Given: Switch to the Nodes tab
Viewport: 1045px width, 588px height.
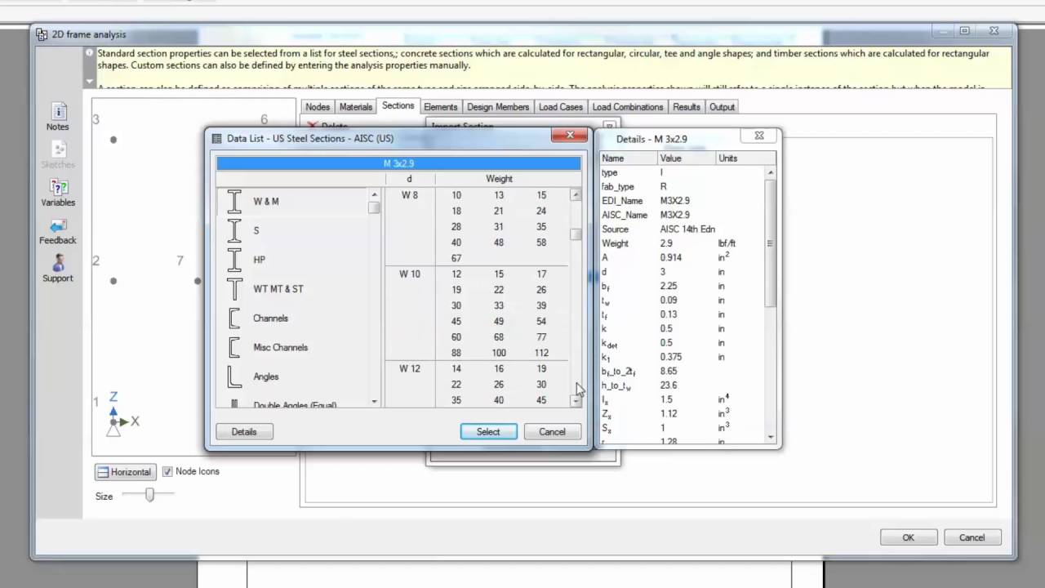Looking at the screenshot, I should 318,107.
